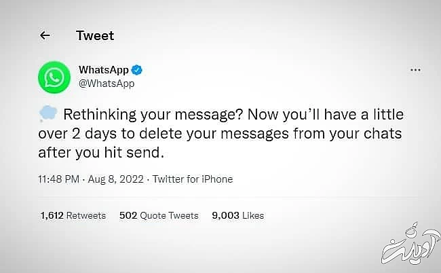View the 1,612 Retweets list
The image size is (441, 273).
tap(73, 215)
